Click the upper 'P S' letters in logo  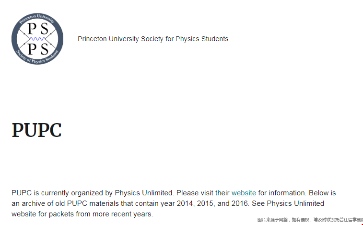(38, 29)
